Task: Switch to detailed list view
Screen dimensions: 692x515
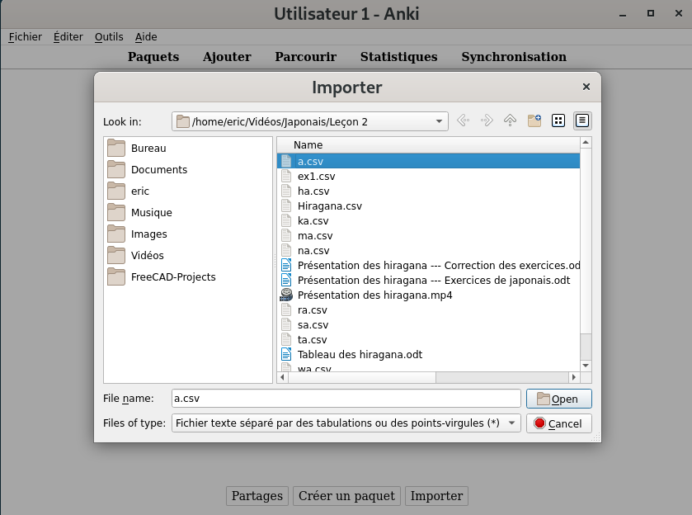Action: [x=582, y=120]
